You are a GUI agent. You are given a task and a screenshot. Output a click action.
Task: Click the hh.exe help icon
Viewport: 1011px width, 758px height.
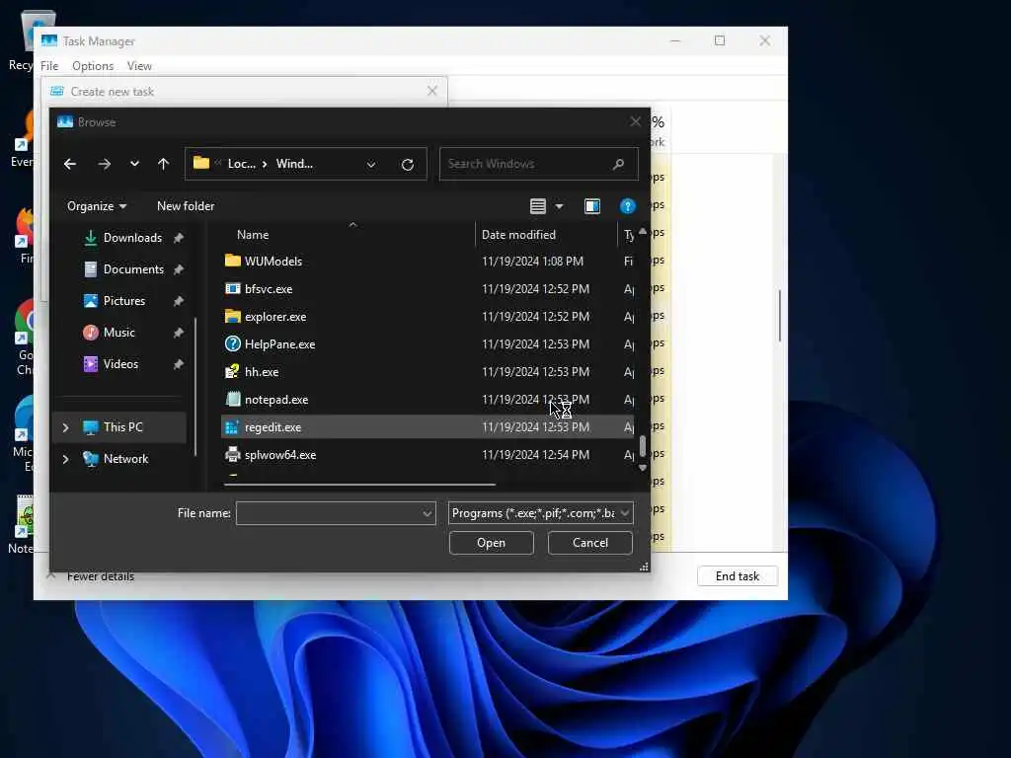tap(232, 372)
